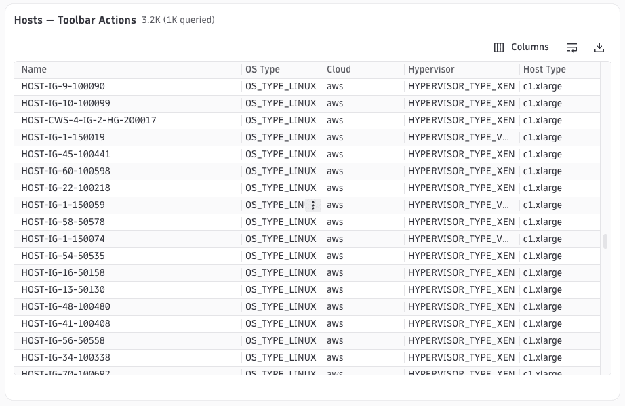Select host name HOST-IG-45-100441
The width and height of the screenshot is (625, 406).
(66, 154)
